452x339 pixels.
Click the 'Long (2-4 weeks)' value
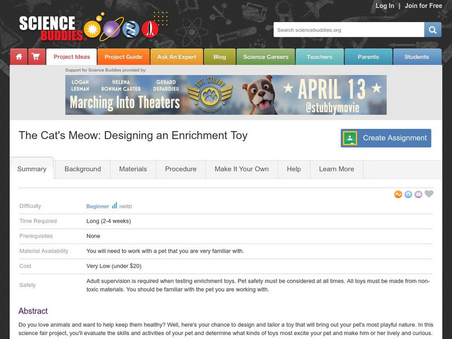(x=108, y=221)
